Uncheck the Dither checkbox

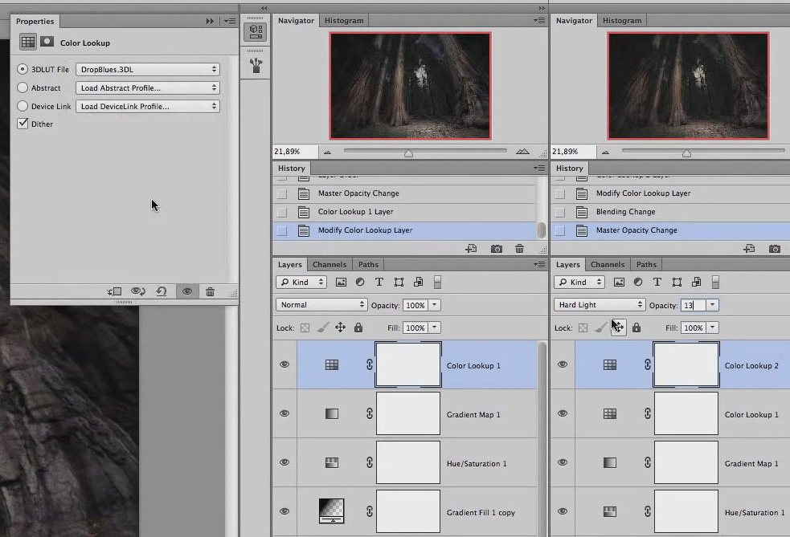pos(23,124)
